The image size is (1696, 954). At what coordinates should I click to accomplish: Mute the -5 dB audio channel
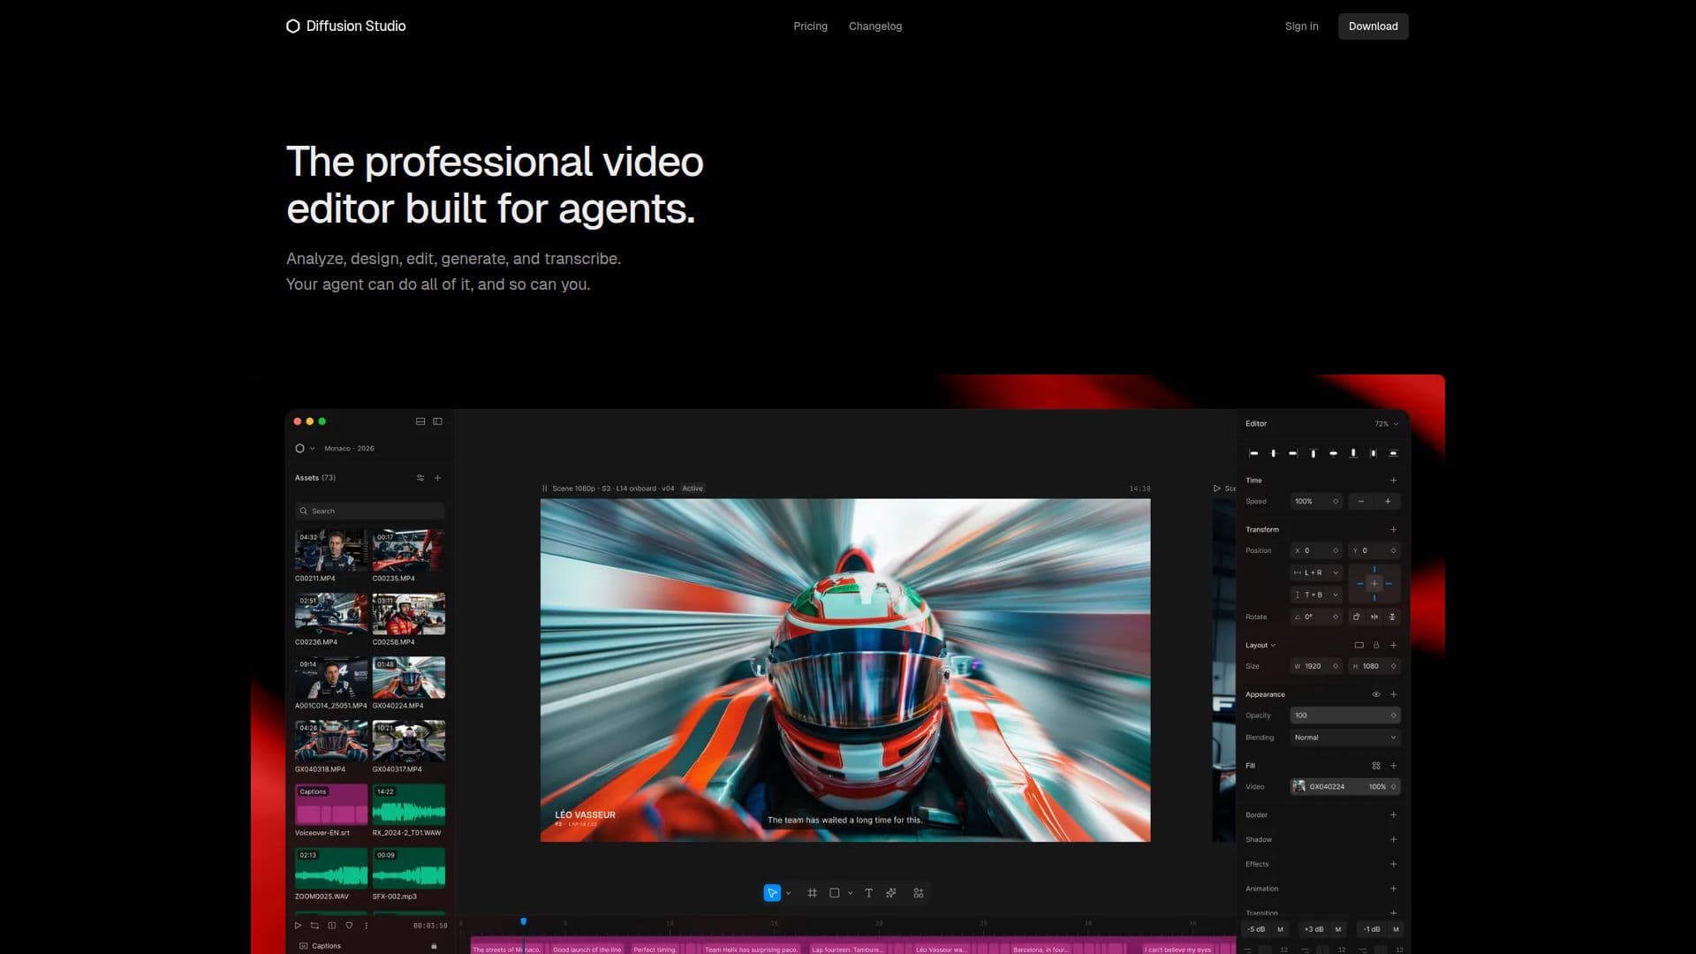tap(1280, 929)
